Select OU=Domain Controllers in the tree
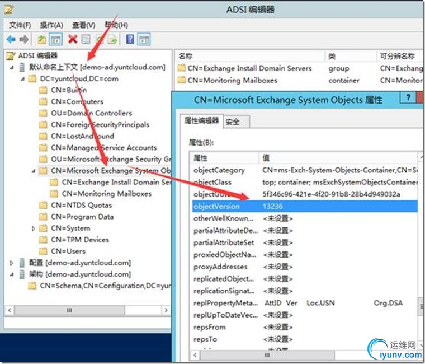The image size is (425, 364). click(91, 113)
